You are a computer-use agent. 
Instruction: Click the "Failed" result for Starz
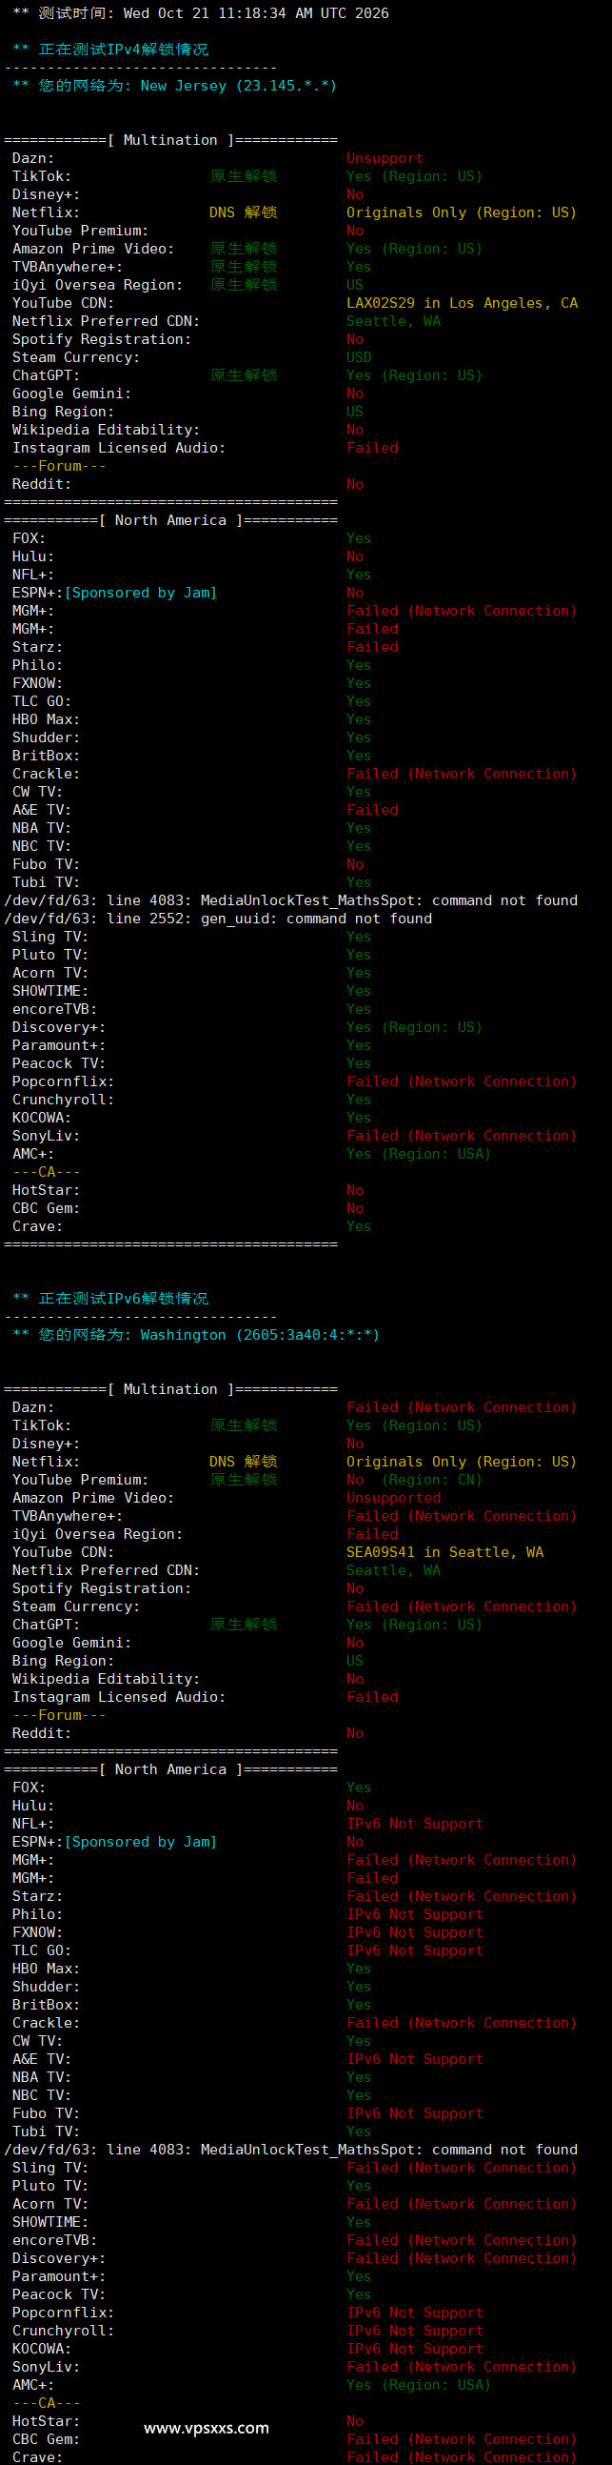point(372,647)
